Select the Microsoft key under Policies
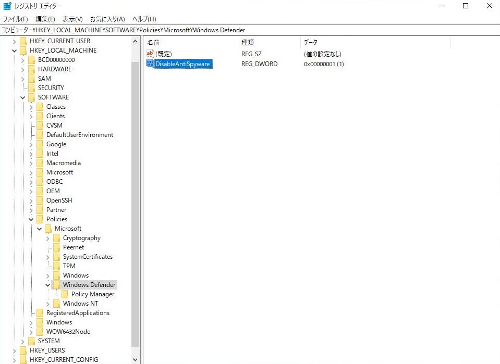 pos(68,228)
